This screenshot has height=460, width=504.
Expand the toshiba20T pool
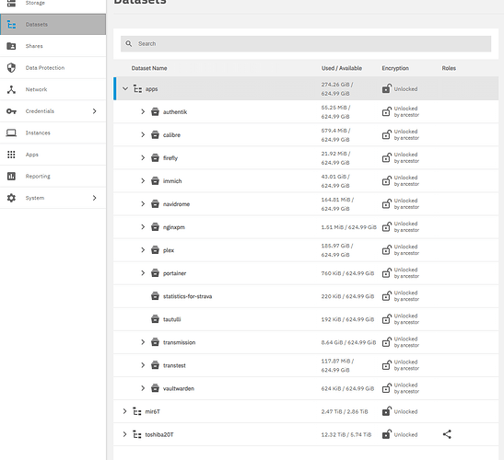124,434
